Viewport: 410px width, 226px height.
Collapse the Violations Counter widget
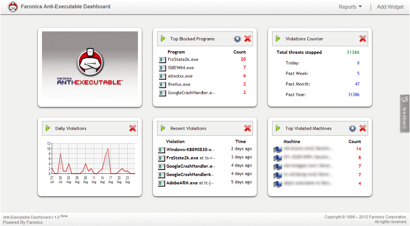click(x=277, y=38)
